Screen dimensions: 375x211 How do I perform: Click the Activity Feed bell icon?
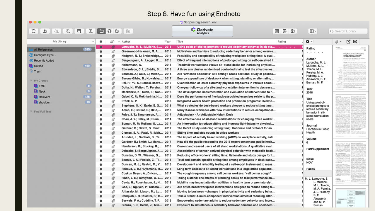pos(56,31)
